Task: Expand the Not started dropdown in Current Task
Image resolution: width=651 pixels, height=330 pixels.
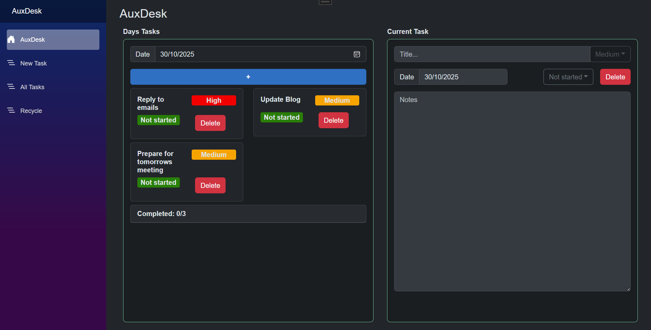Action: pyautogui.click(x=568, y=77)
